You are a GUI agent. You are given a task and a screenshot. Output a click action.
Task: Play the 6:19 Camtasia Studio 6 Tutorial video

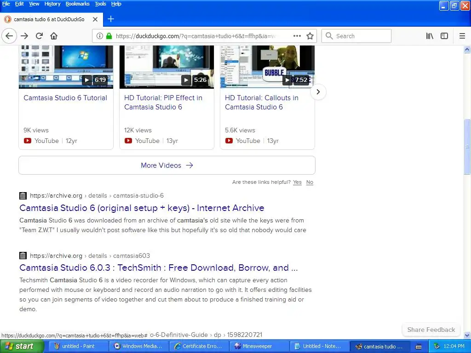pos(86,80)
